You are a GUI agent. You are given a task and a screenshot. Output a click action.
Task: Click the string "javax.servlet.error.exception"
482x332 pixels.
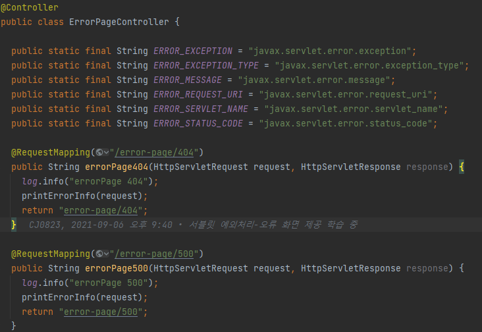click(330, 51)
